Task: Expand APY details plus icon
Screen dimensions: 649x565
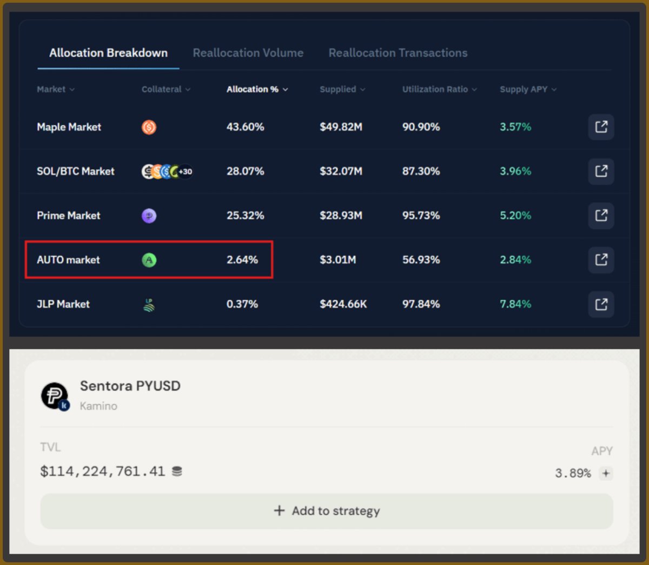Action: pos(606,473)
